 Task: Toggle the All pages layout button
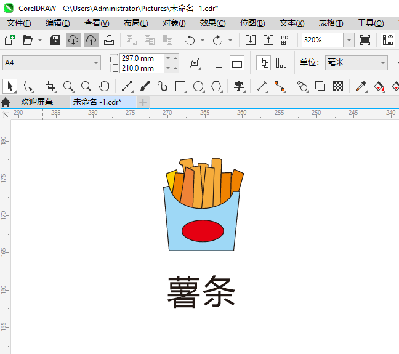coord(264,63)
